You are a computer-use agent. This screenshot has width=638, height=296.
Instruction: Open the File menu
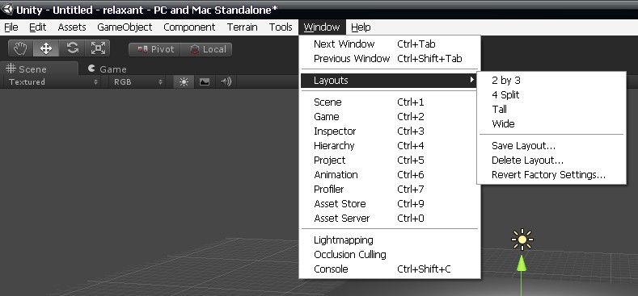11,27
